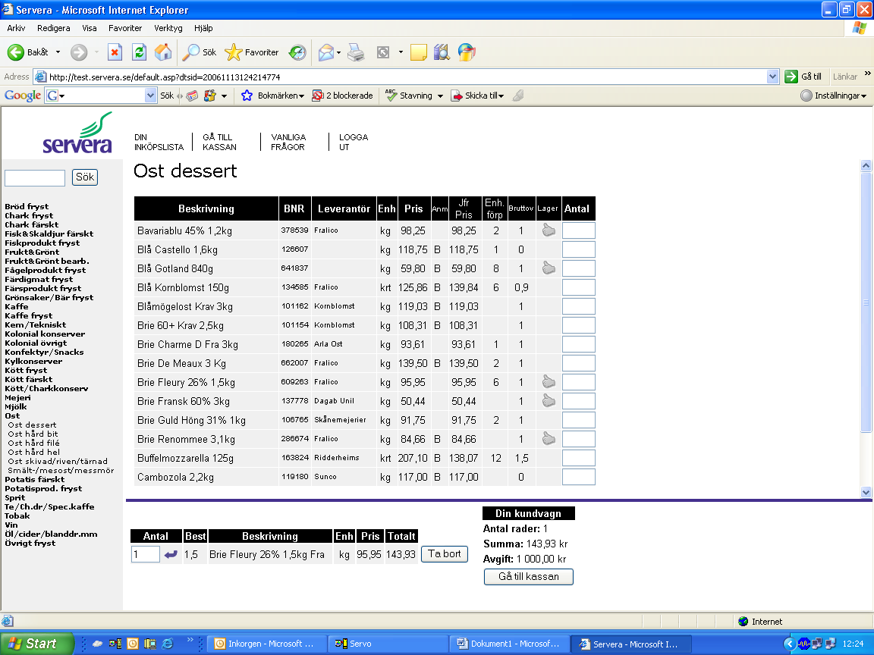
Task: Click the Antal field for Cambozola 2,2kg
Action: (579, 477)
